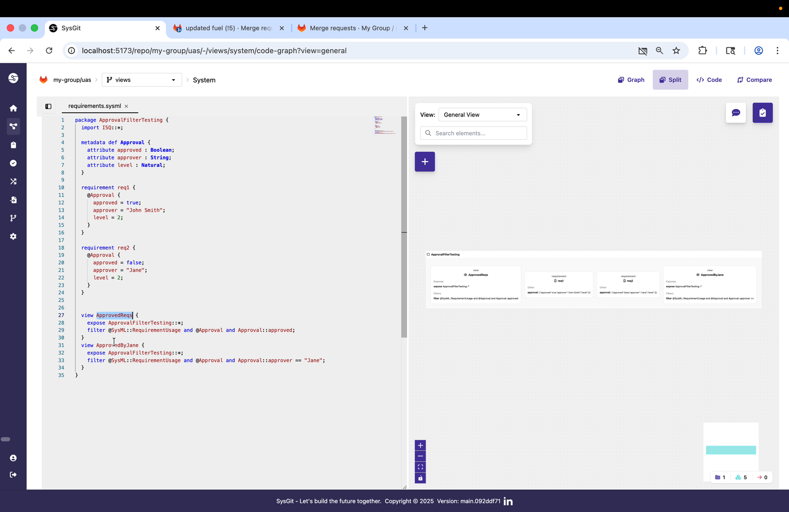Select the merge requests shuffle icon in sidebar
789x512 pixels.
[x=13, y=182]
